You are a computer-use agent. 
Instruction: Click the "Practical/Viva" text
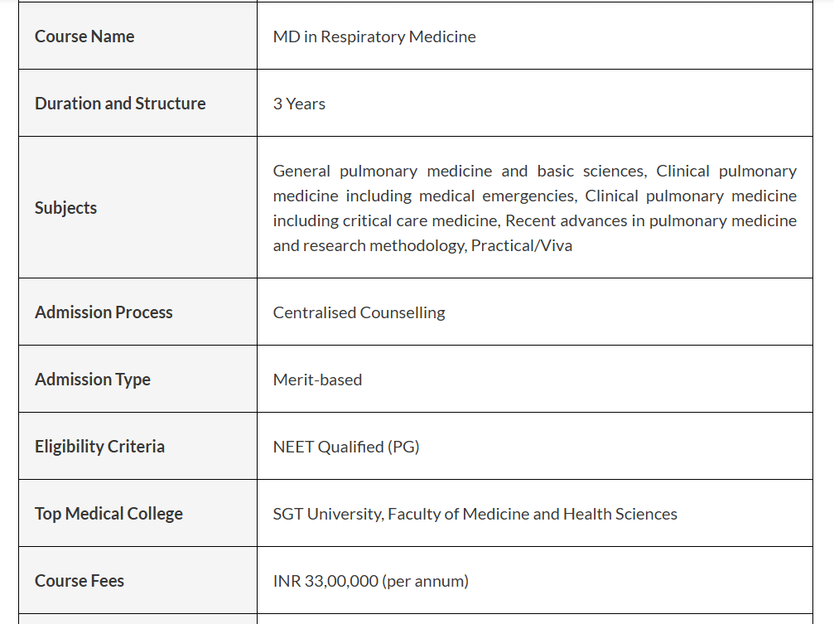pos(521,246)
